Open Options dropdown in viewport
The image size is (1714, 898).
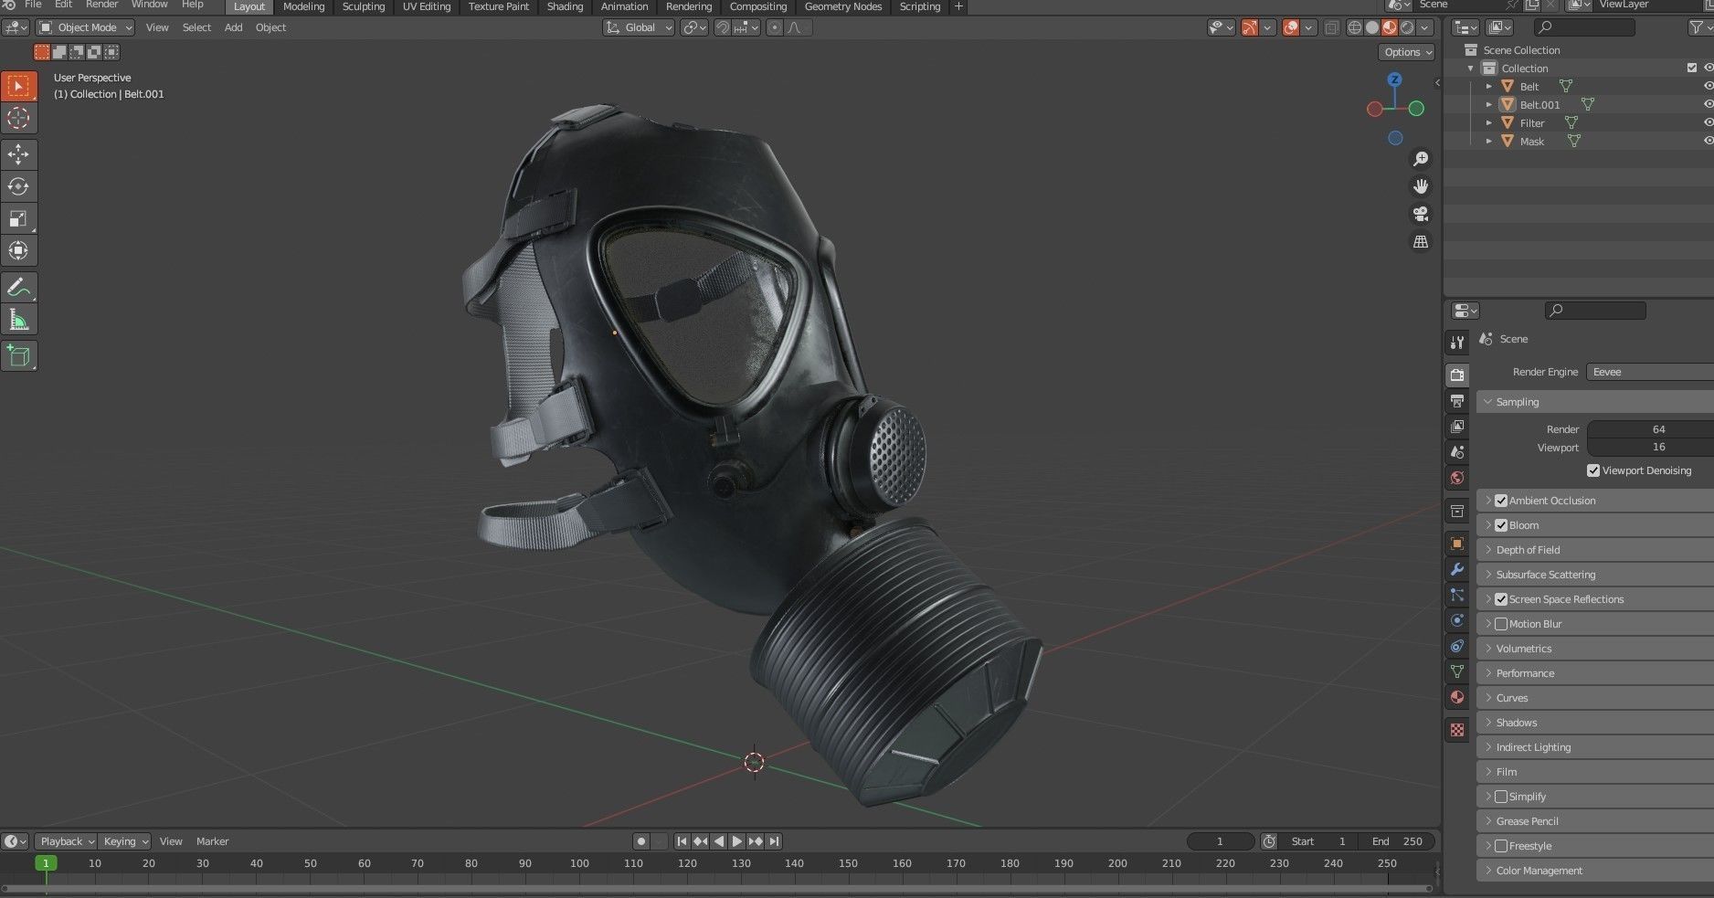(1407, 52)
